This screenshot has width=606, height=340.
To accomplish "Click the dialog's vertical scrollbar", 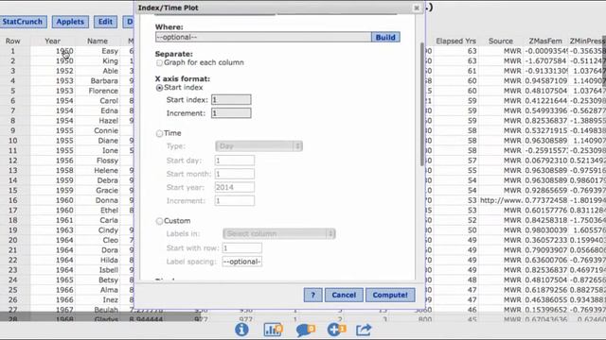I will pos(421,104).
